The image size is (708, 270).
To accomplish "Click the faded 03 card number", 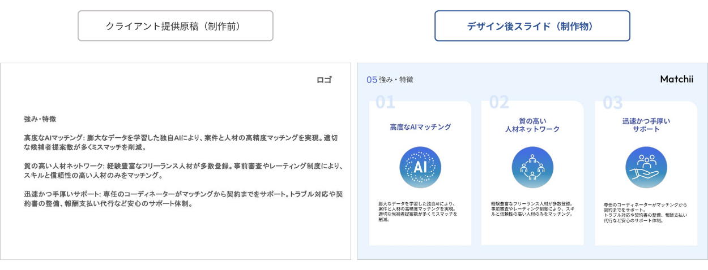I will (x=612, y=103).
